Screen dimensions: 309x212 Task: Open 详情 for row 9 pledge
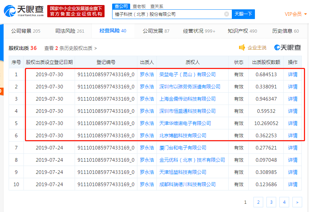[x=293, y=172]
